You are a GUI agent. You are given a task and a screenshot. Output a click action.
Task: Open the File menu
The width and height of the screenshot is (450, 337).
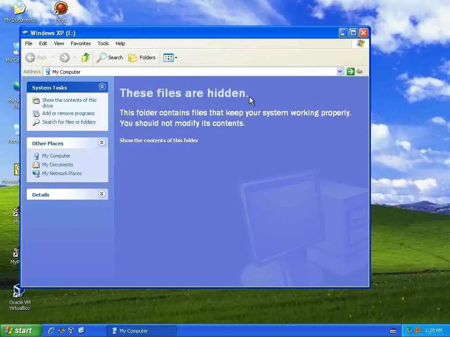[x=29, y=43]
